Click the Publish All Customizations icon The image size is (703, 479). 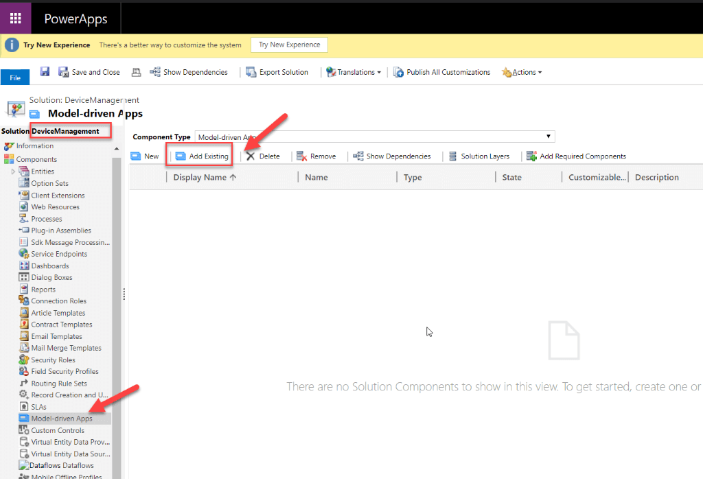coord(398,72)
